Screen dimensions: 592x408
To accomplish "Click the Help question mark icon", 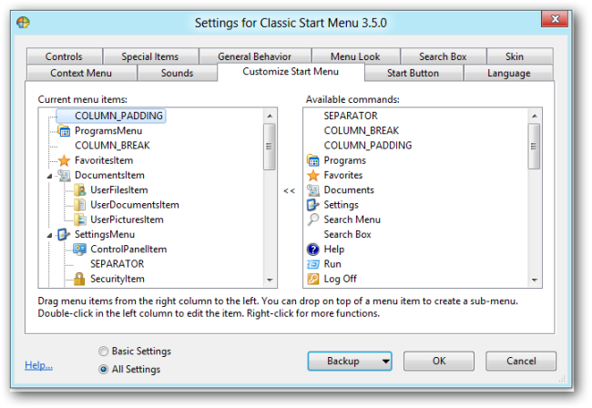I will click(313, 250).
